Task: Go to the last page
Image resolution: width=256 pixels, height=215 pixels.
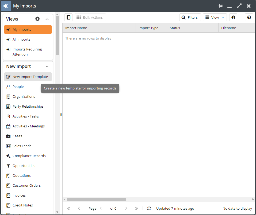Action: click(136, 208)
